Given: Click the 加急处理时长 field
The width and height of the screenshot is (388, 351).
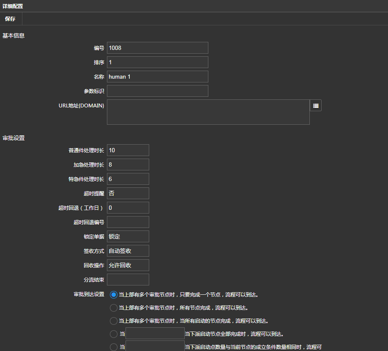Looking at the screenshot, I should (x=128, y=165).
